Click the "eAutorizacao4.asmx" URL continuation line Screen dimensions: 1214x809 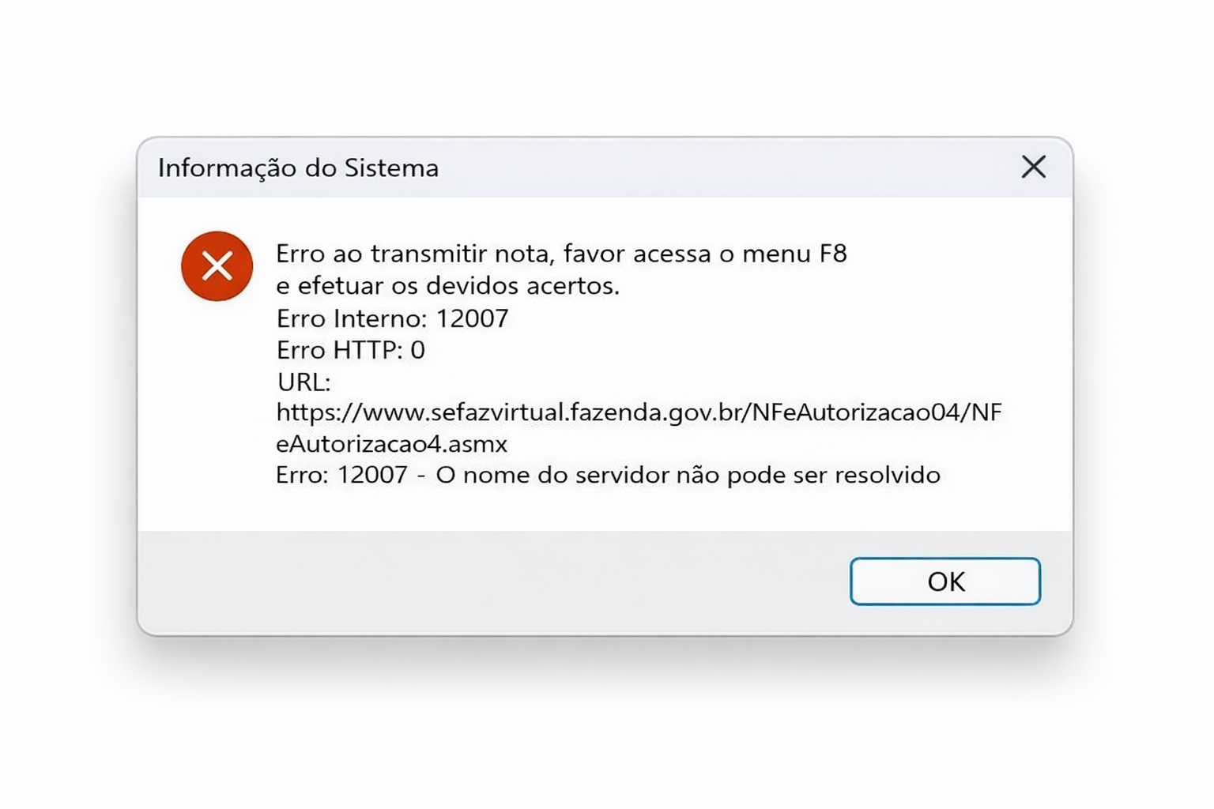click(391, 443)
